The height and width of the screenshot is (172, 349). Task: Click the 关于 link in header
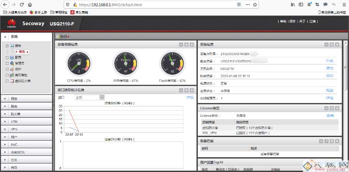click(302, 21)
